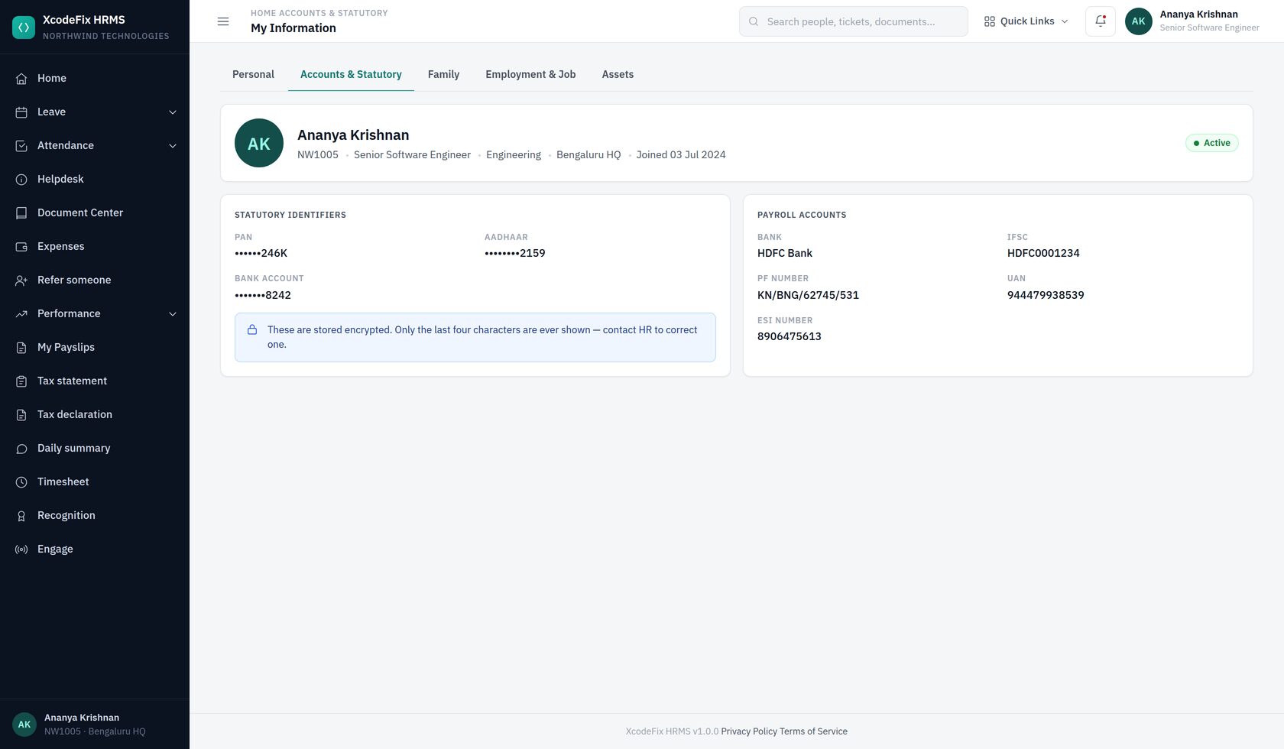This screenshot has width=1284, height=749.
Task: Click the Ananya Krishnan heading in profile card
Action: [353, 135]
